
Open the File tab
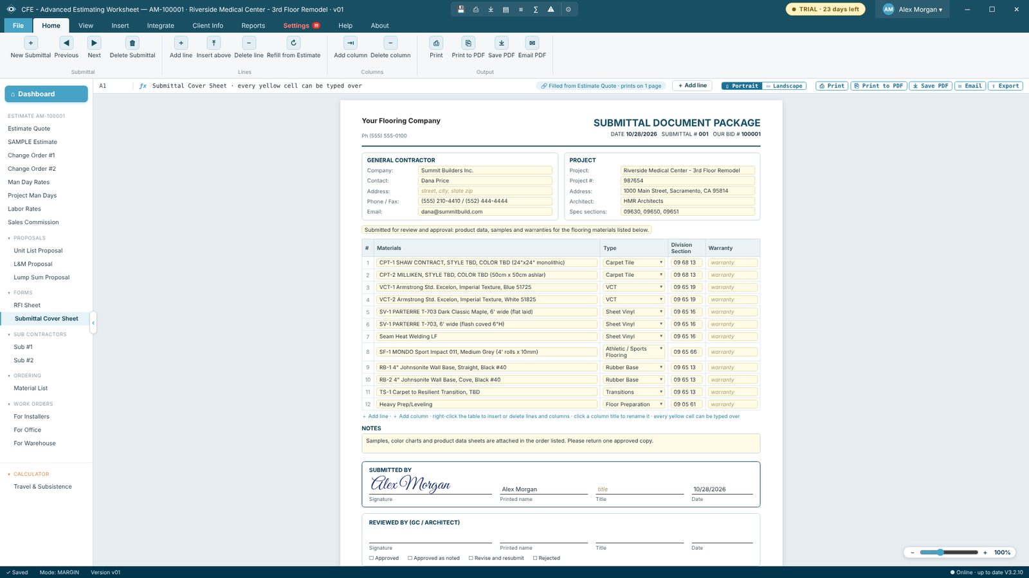tap(18, 26)
